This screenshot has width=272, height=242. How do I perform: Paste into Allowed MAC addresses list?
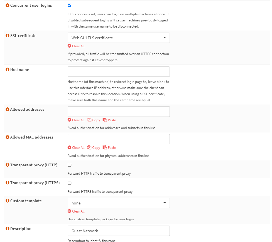pos(109,148)
